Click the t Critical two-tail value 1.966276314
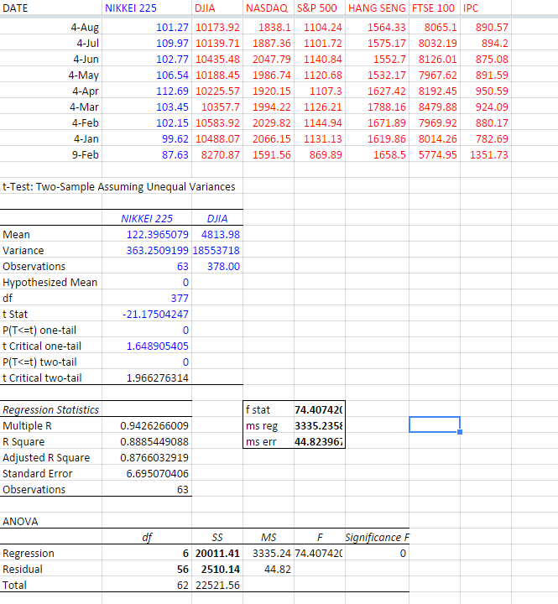Screen dimensions: 558x604 (x=156, y=377)
